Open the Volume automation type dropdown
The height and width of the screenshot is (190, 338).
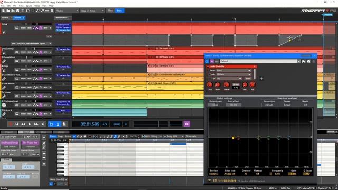click(x=67, y=11)
